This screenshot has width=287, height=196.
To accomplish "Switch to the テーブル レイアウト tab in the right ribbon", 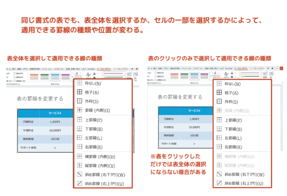I will click(x=257, y=68).
